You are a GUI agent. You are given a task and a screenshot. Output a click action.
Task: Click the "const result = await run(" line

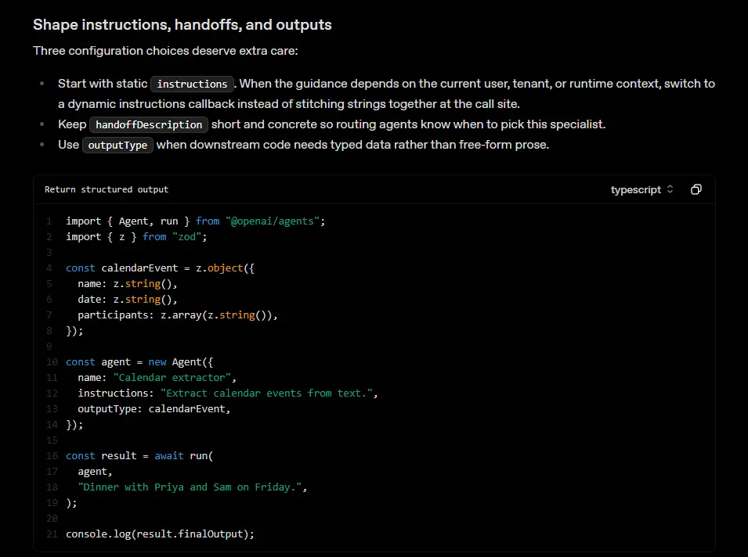click(x=139, y=455)
